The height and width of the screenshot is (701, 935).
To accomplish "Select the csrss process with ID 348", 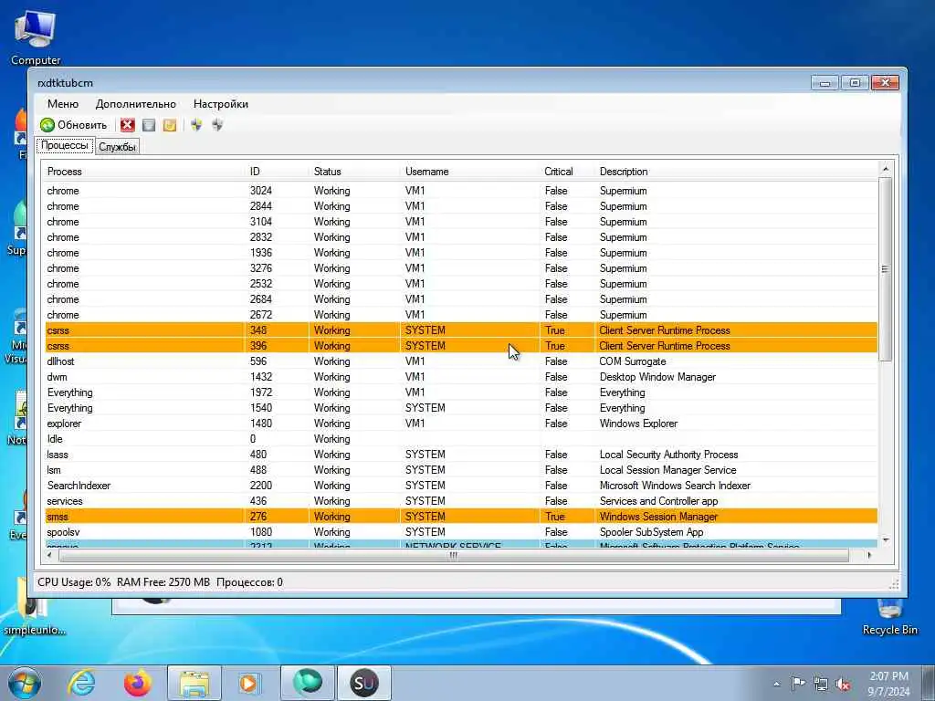I will coord(461,330).
